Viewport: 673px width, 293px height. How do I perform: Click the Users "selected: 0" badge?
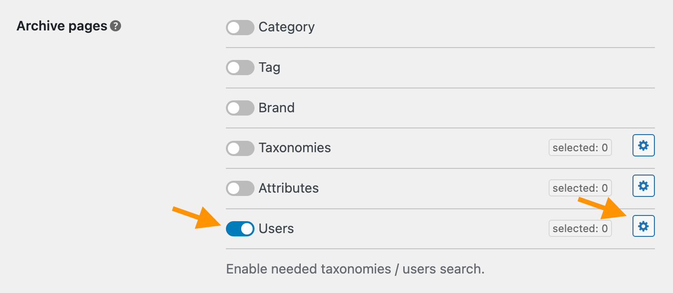click(x=580, y=229)
